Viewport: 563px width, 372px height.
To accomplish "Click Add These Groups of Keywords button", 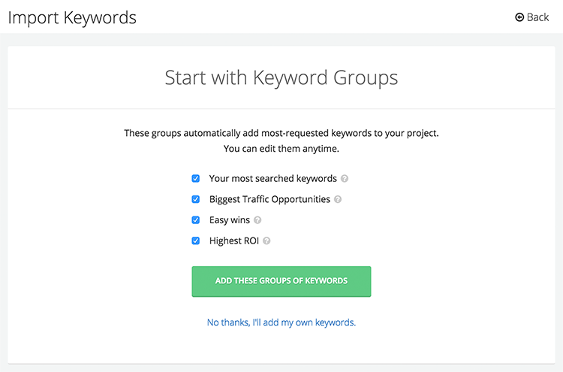I will (x=281, y=281).
